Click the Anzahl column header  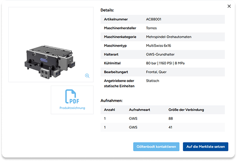[109, 110]
